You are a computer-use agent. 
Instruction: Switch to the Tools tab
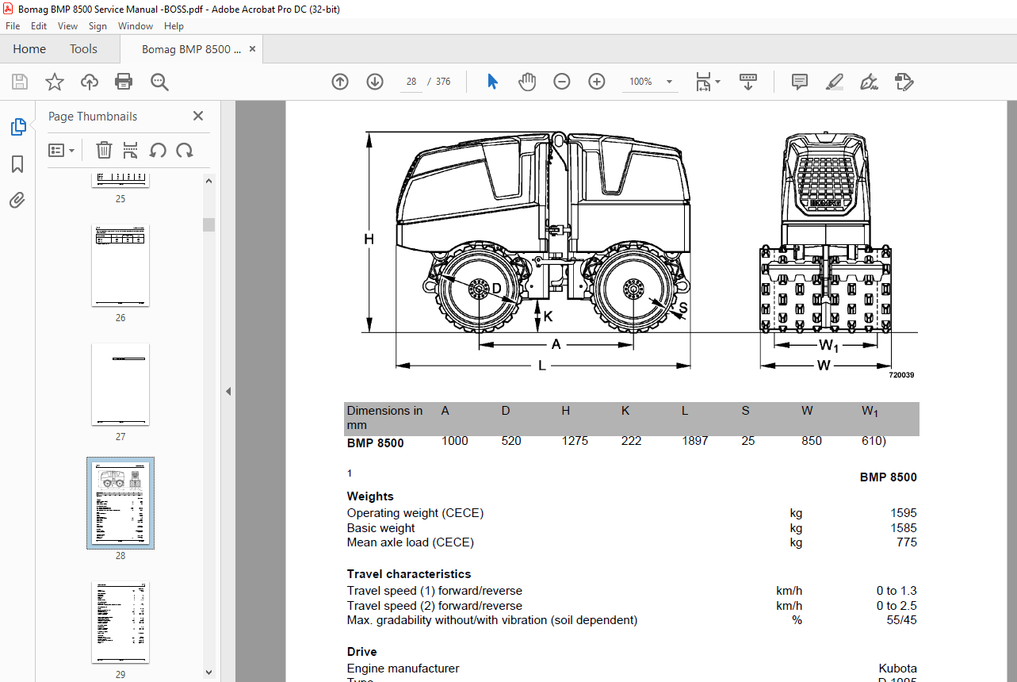(83, 49)
